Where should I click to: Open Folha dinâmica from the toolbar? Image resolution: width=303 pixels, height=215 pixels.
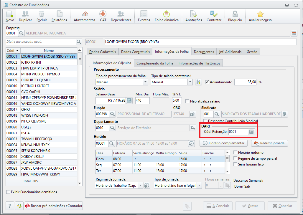[167, 16]
